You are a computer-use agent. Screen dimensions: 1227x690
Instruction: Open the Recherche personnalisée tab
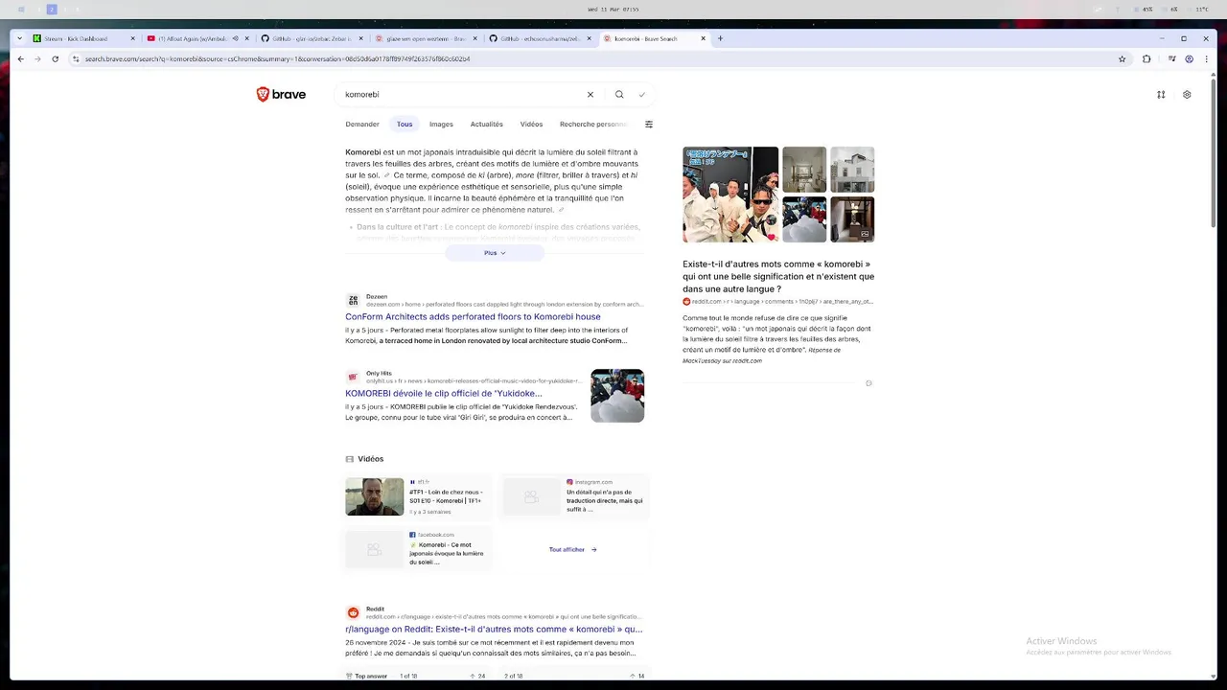593,125
